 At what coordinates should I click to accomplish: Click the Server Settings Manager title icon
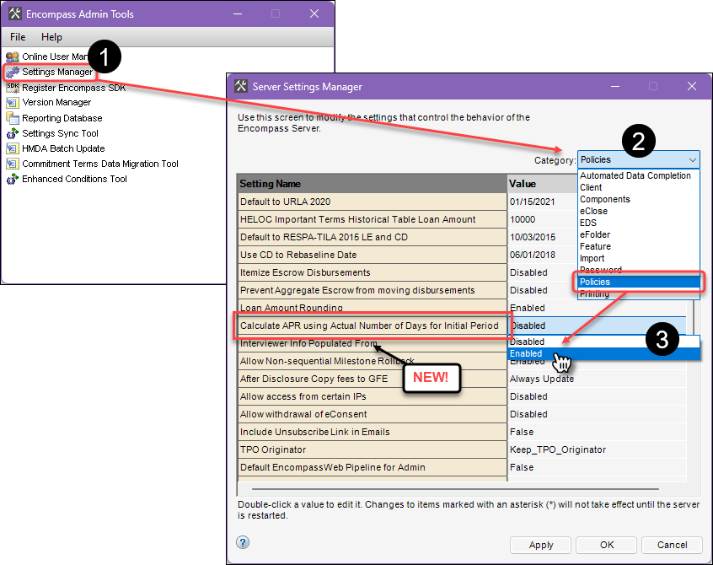(241, 86)
